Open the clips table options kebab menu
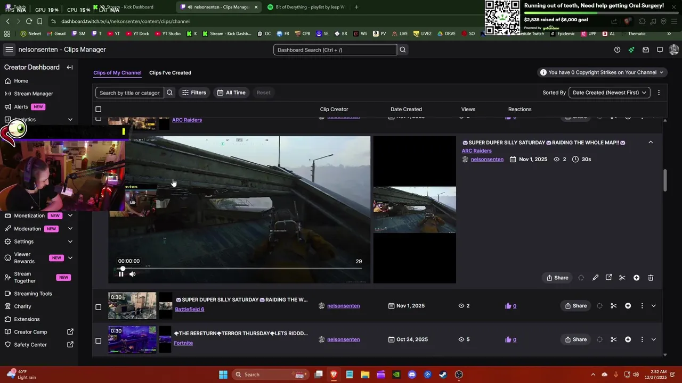Image resolution: width=682 pixels, height=383 pixels. click(x=659, y=93)
